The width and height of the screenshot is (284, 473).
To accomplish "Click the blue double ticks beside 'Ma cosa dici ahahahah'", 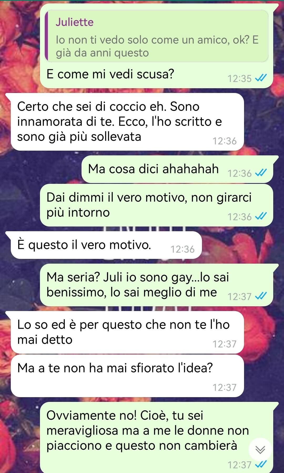I will click(261, 173).
